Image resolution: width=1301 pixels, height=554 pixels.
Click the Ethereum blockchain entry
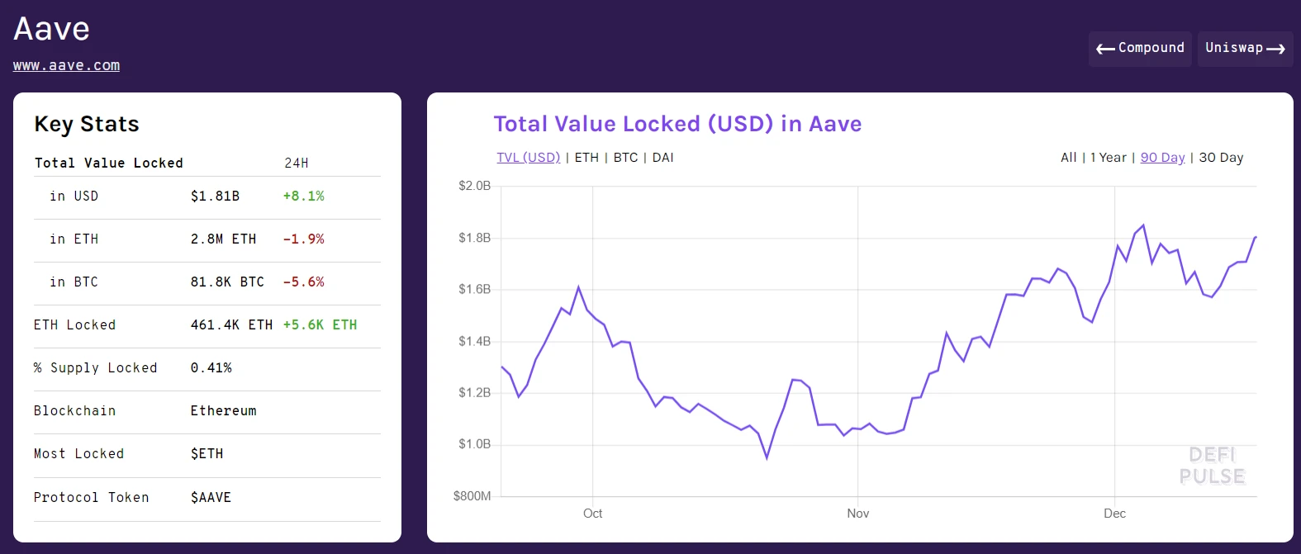click(223, 410)
